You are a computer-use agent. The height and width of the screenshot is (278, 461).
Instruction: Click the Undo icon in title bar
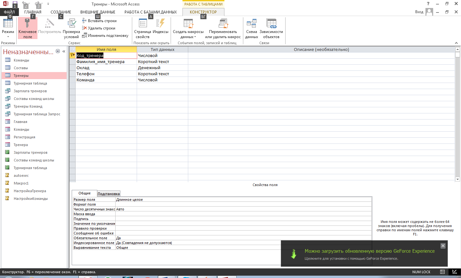pyautogui.click(x=25, y=4)
